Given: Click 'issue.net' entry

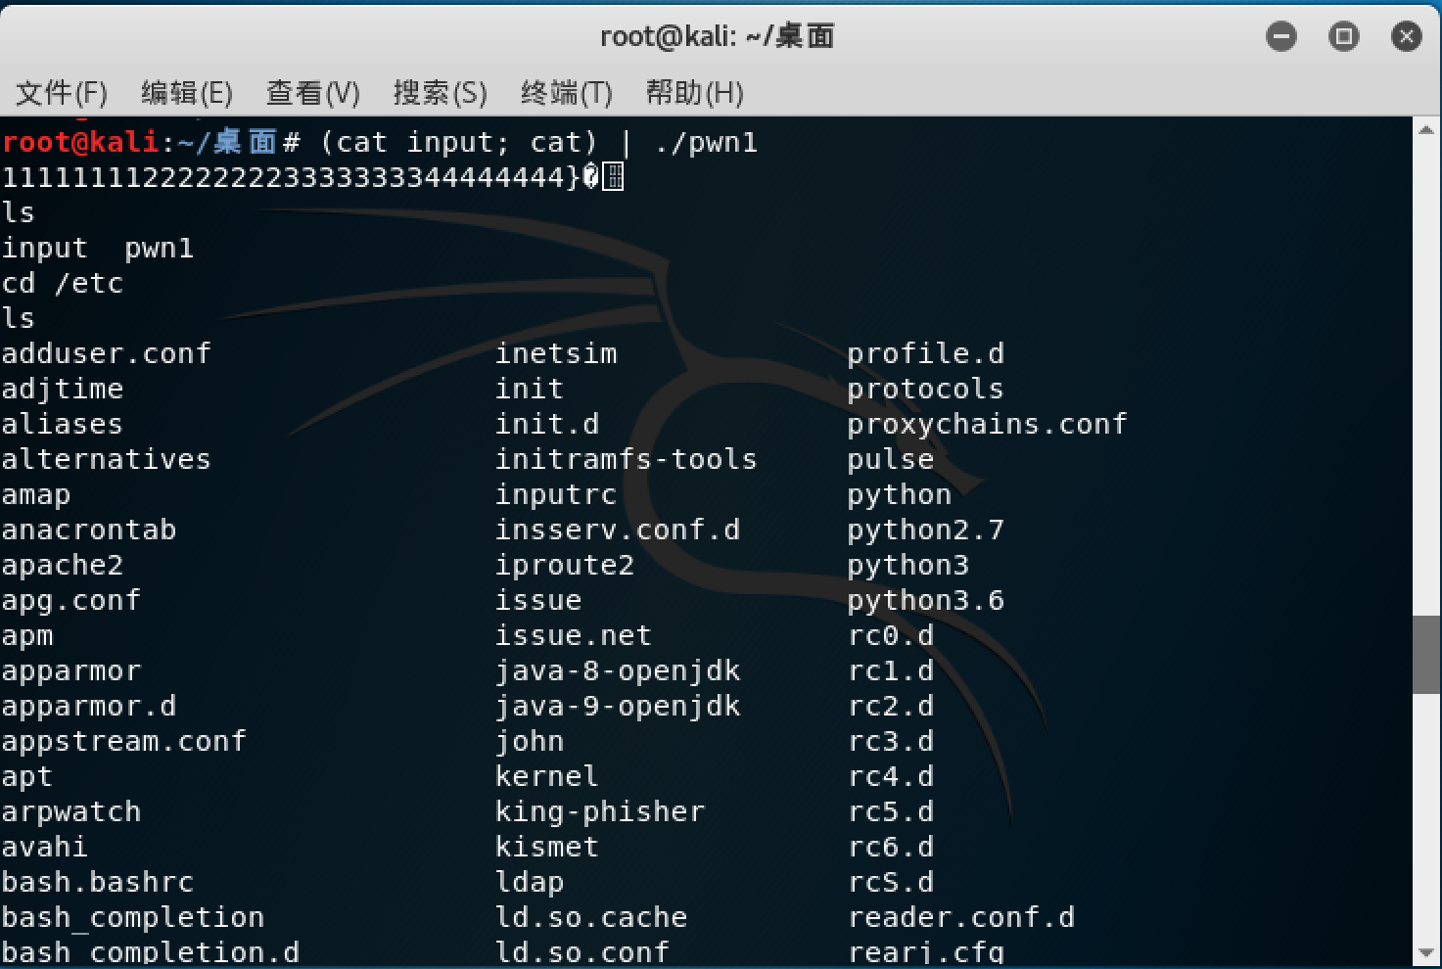Looking at the screenshot, I should (x=574, y=635).
